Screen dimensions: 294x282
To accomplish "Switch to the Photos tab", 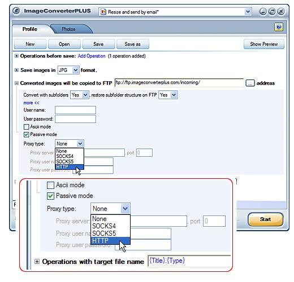I will point(68,29).
